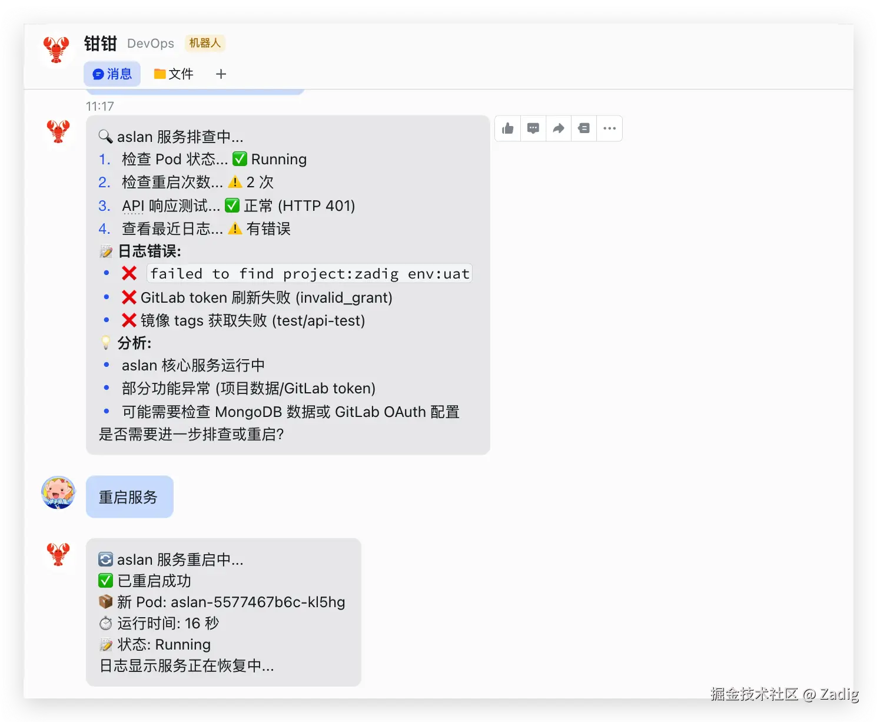Add a new tab with the plus button
The height and width of the screenshot is (722, 877).
tap(221, 74)
